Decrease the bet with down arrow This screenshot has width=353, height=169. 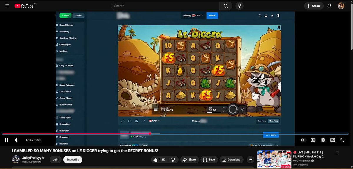point(224,111)
